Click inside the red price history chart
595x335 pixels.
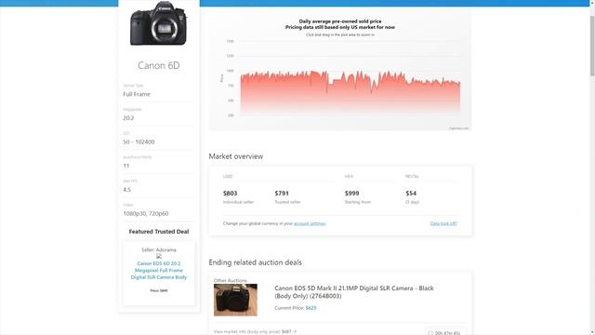coord(350,93)
